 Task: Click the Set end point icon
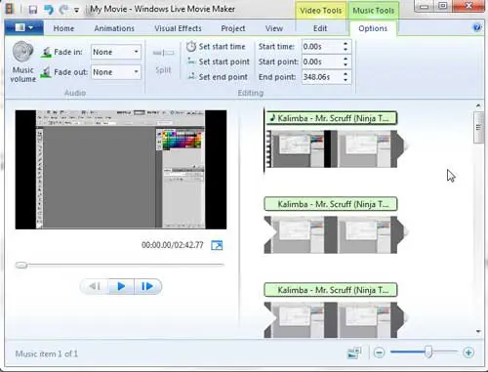coord(191,76)
